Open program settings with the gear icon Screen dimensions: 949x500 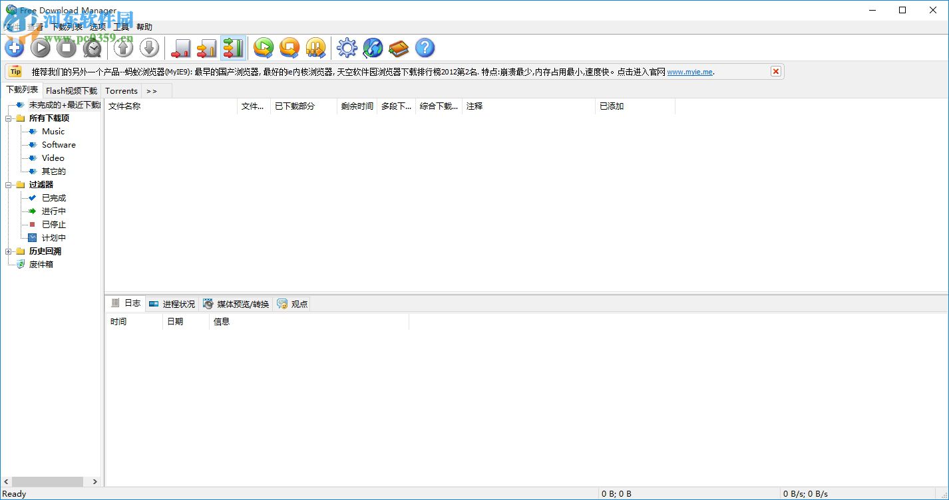[x=346, y=47]
